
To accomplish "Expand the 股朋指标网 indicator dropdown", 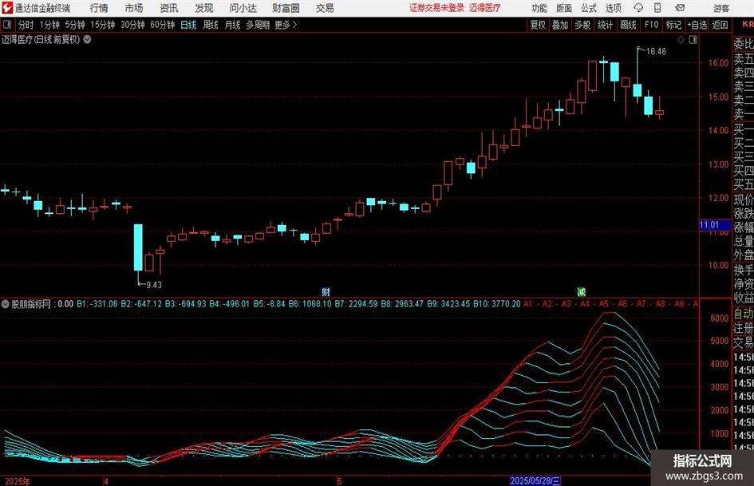I will [6, 304].
